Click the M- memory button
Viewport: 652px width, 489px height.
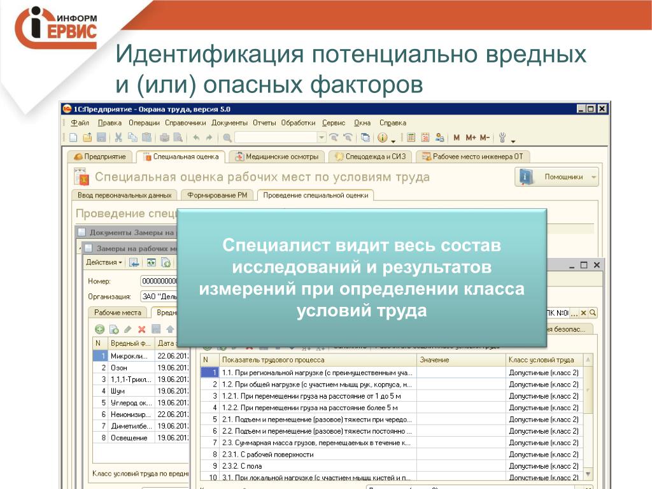(x=485, y=138)
